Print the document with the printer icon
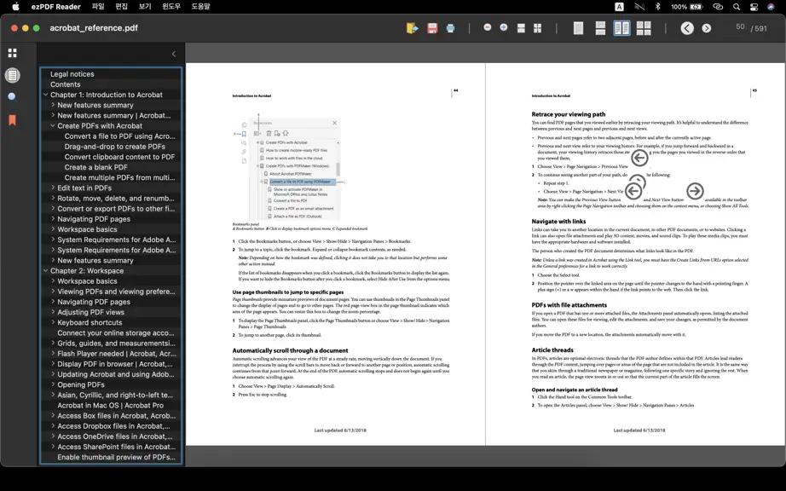This screenshot has height=491, width=786. [450, 28]
